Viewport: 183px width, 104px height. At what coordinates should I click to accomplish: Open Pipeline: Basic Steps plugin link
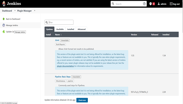coord(63,77)
